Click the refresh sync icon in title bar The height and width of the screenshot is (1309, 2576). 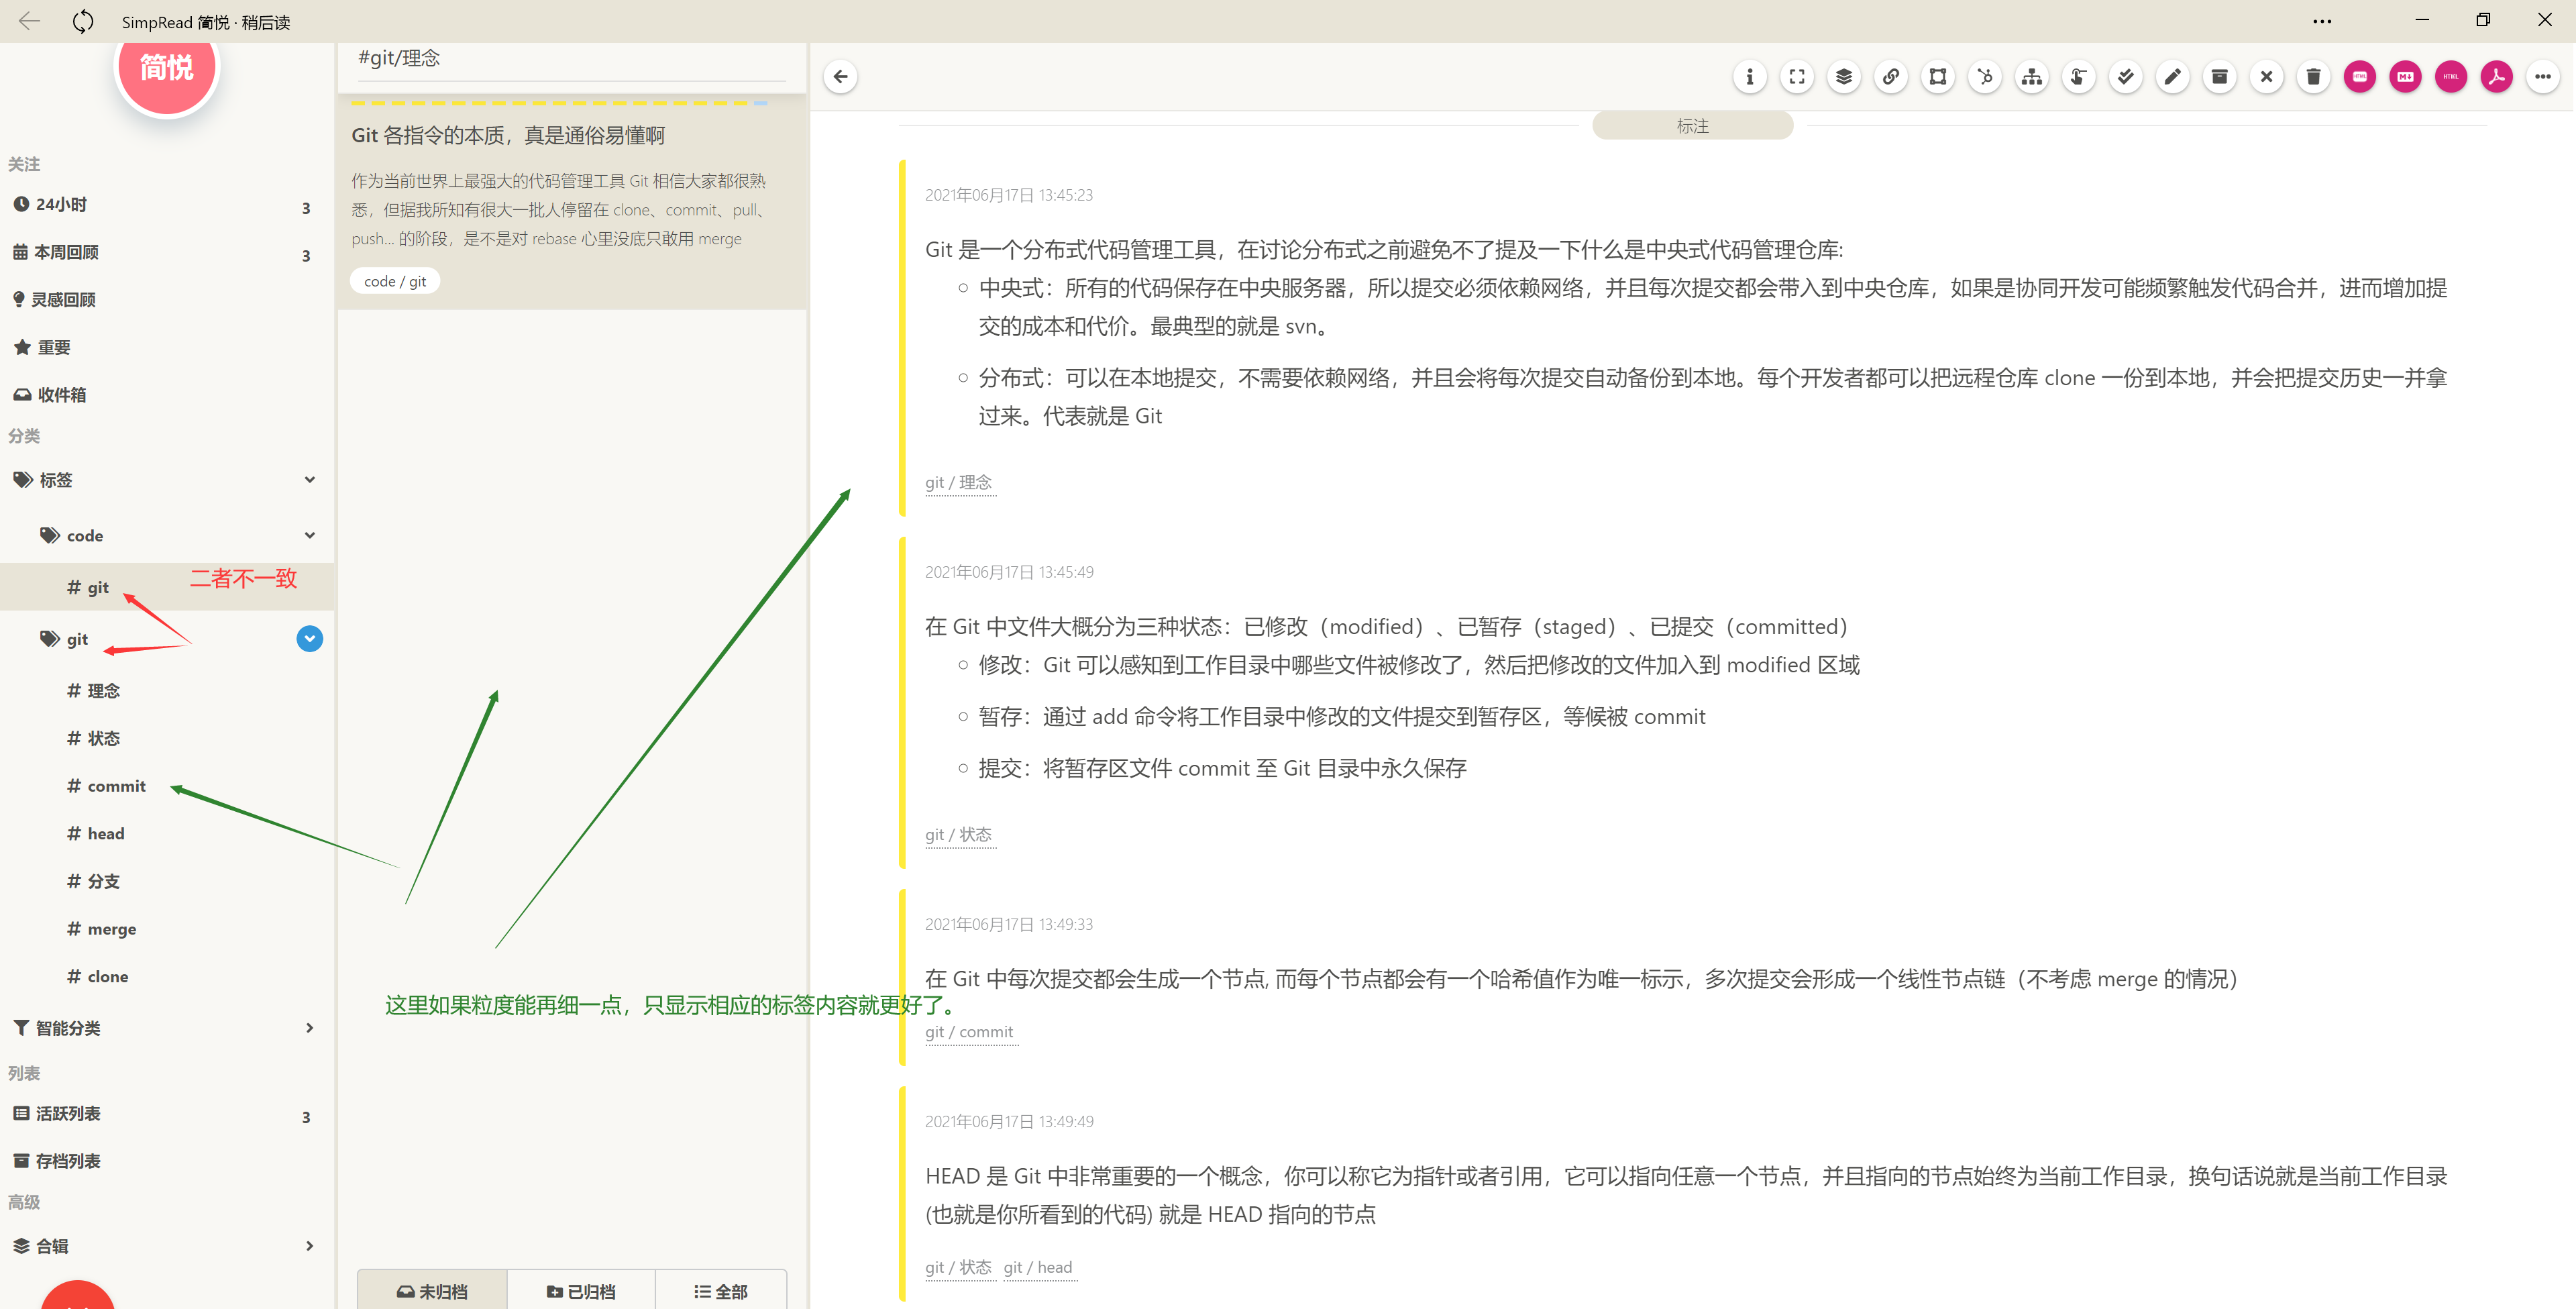click(83, 21)
